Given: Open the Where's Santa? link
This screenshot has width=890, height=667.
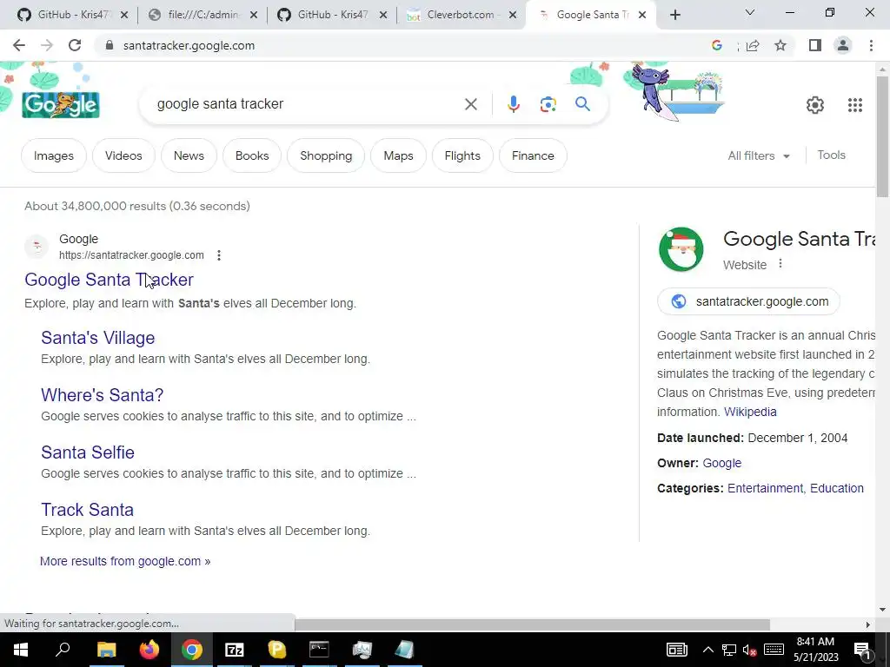Looking at the screenshot, I should coord(103,395).
